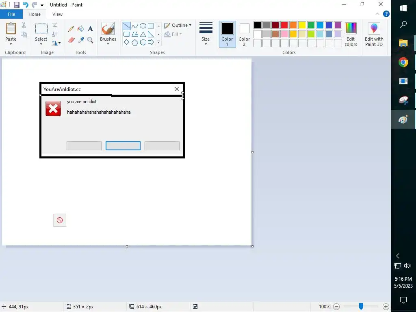Choose the Curve shape
This screenshot has width=416, height=312.
135,26
